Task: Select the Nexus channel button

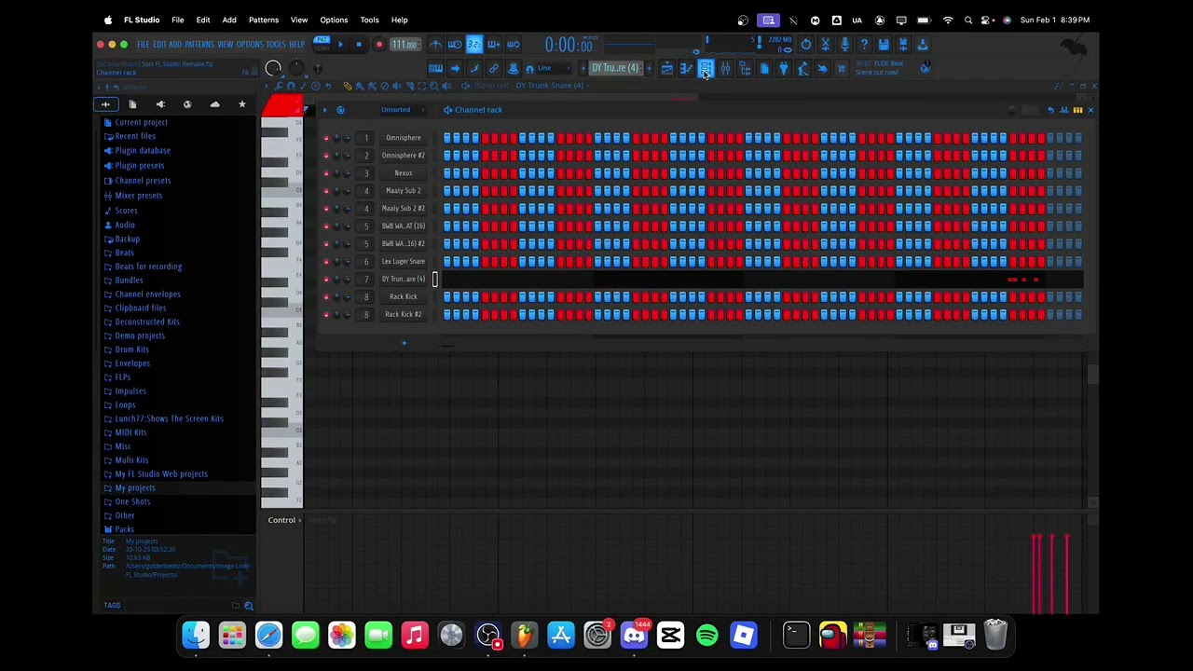Action: coord(403,173)
